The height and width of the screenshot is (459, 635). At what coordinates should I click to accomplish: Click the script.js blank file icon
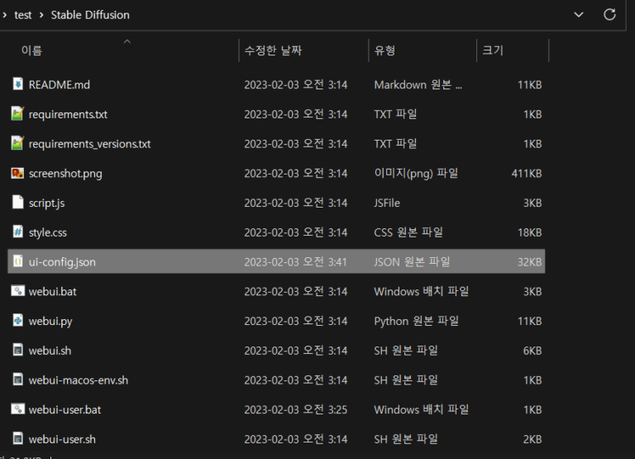pos(18,202)
